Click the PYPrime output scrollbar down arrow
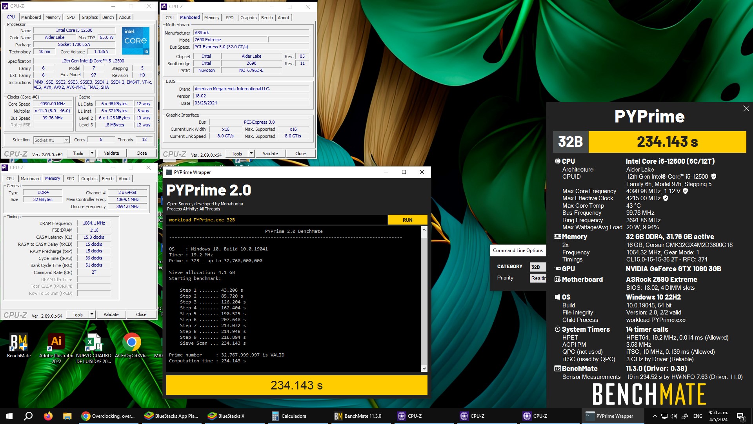Viewport: 753px width, 424px height. tap(424, 369)
